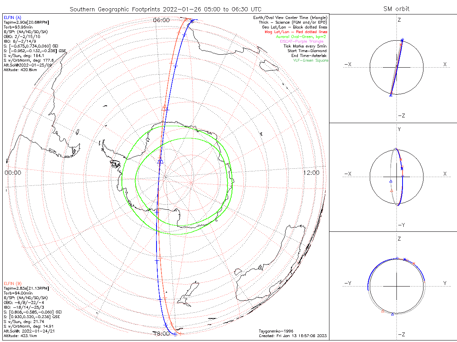
Task: Click the 12:00 local time label
Action: [311, 173]
